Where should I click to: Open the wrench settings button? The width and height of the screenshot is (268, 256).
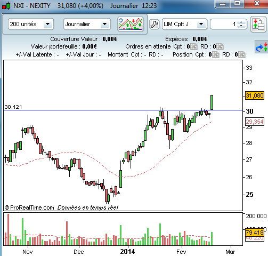(154, 24)
